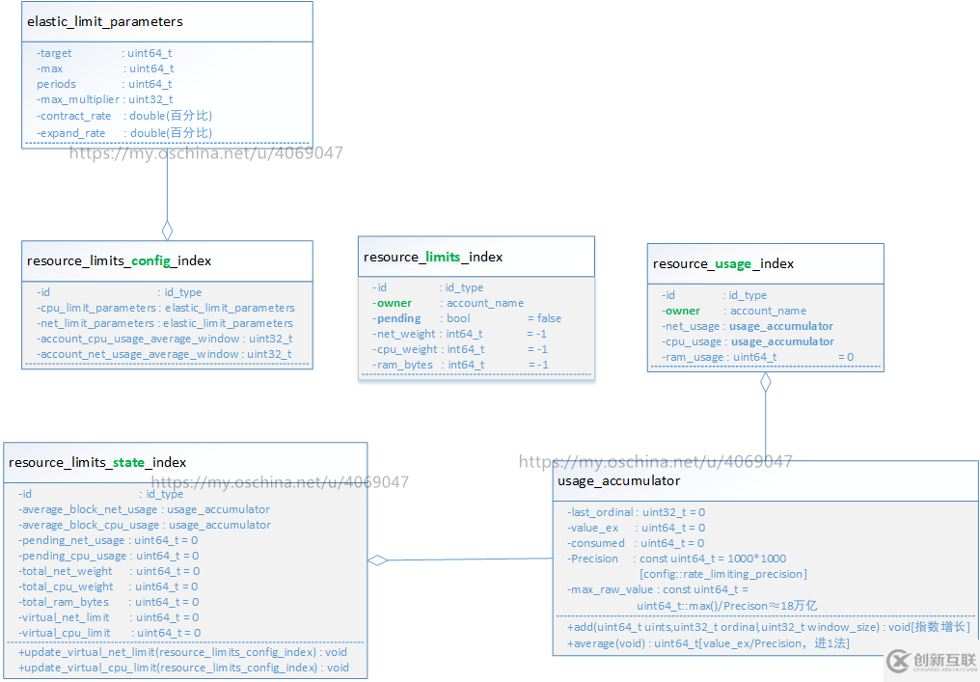Select the -value_ex : uint64_t attribute
This screenshot has width=980, height=682.
click(637, 529)
